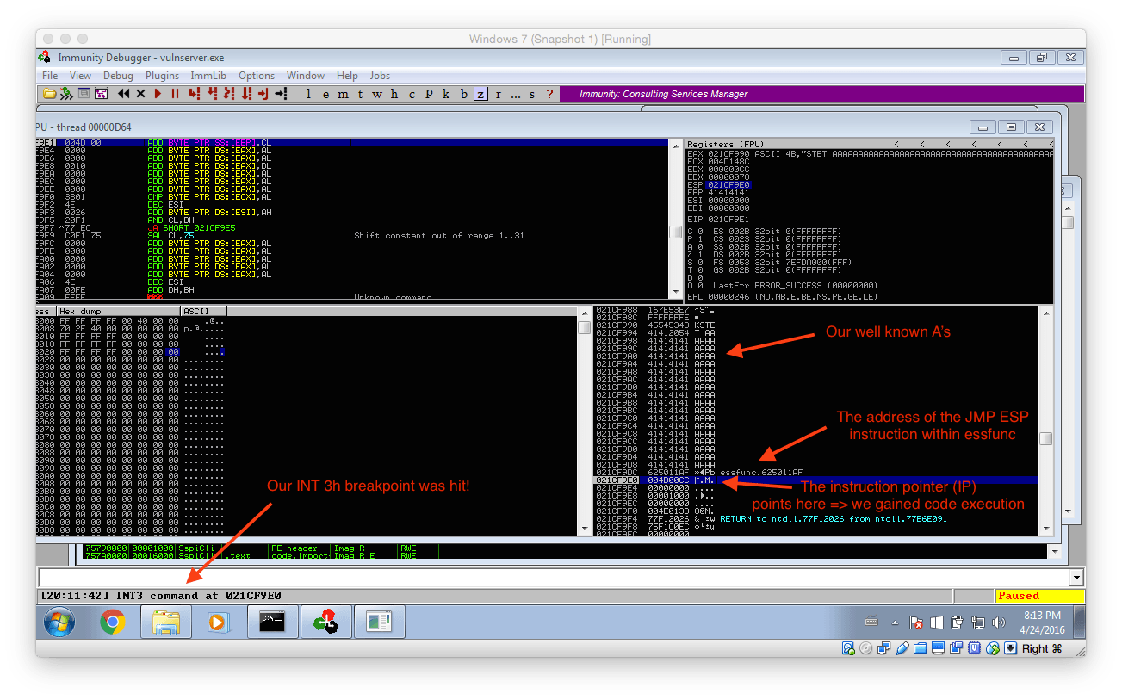This screenshot has height=700, width=1122.
Task: Click the disassembly pane vertical scrollbar thumb
Action: pos(675,232)
